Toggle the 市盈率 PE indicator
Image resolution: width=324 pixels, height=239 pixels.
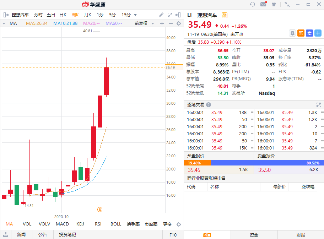[x=151, y=224]
